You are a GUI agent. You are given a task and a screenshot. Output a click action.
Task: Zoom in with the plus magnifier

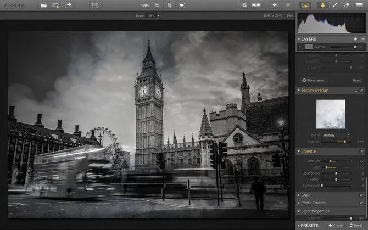(x=157, y=5)
